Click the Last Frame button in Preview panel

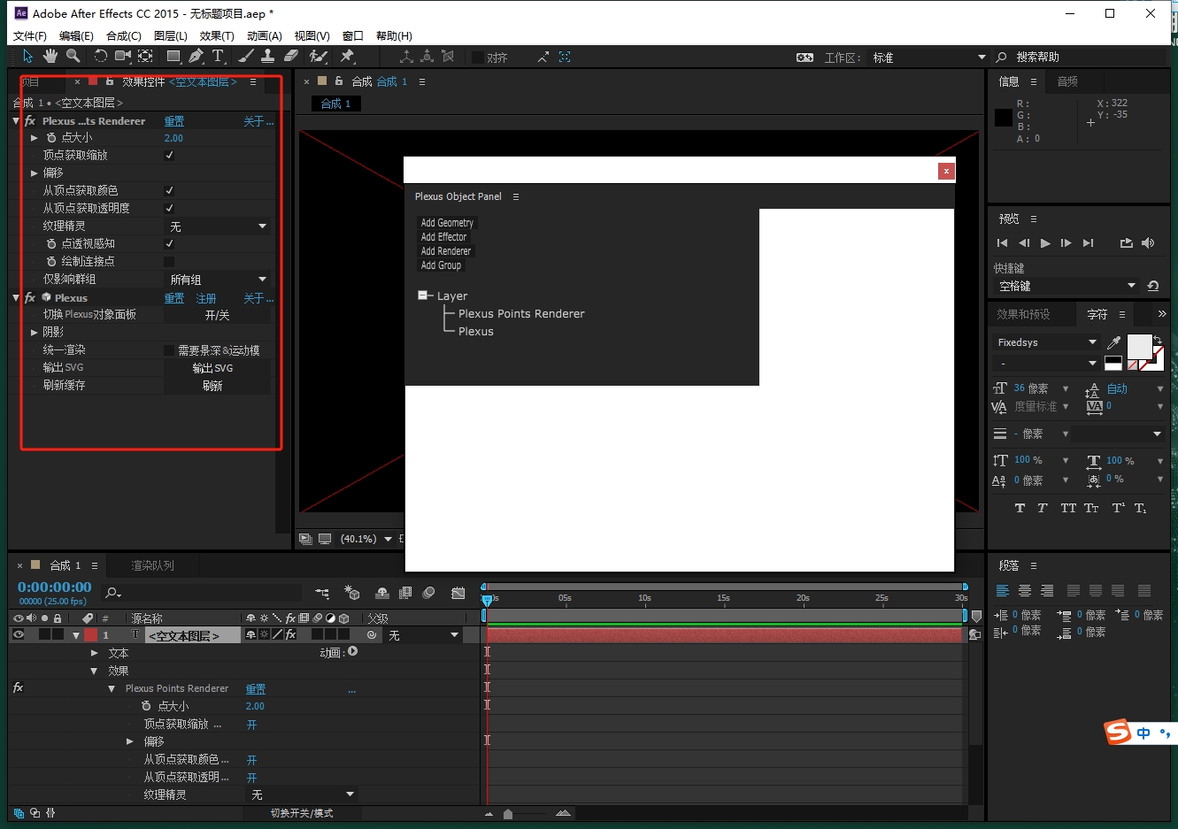(x=1088, y=243)
